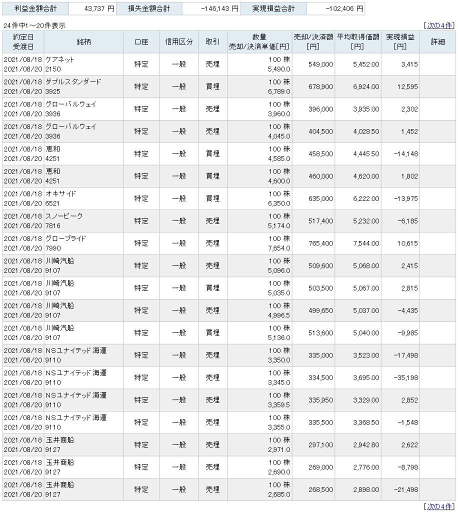Viewport: 458px width, 512px height.
Task: Click the 実現損益合計 value -102,406 円
Action: (x=344, y=9)
